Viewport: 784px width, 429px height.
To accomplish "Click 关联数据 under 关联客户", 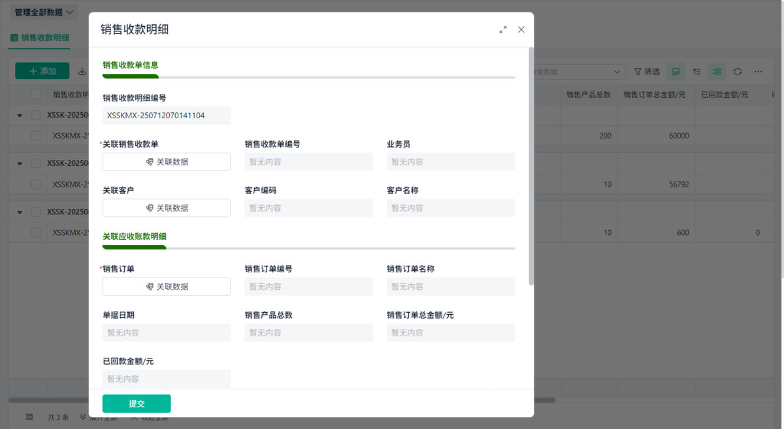I will tap(167, 208).
